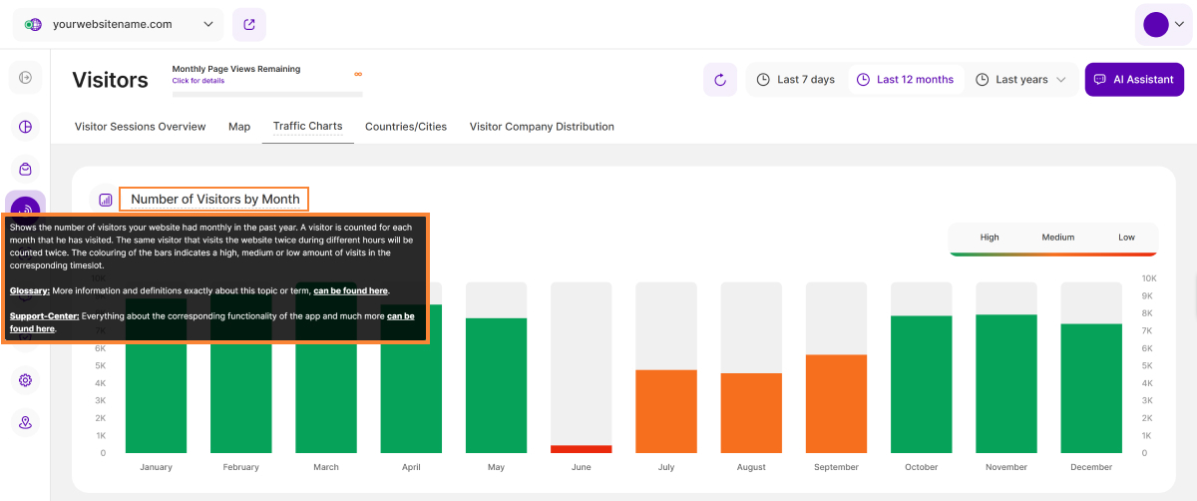Click the red June bar in chart
The height and width of the screenshot is (501, 1197).
(x=582, y=449)
